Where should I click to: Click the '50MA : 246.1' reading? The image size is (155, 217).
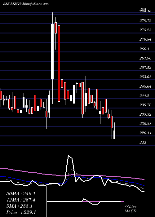pyautogui.click(x=21, y=194)
